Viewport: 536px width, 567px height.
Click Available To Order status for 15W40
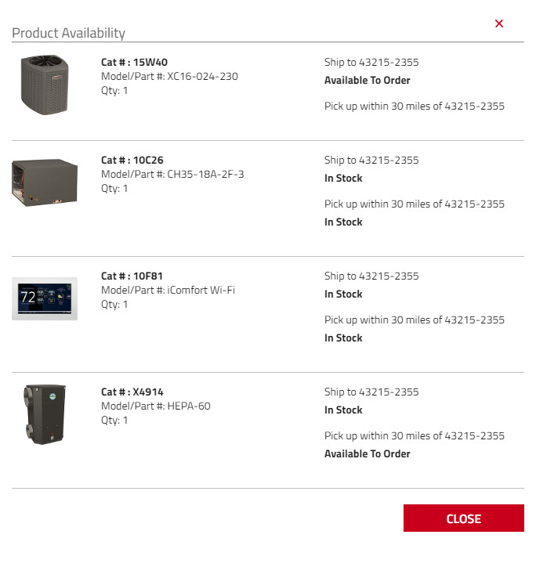[x=367, y=81]
